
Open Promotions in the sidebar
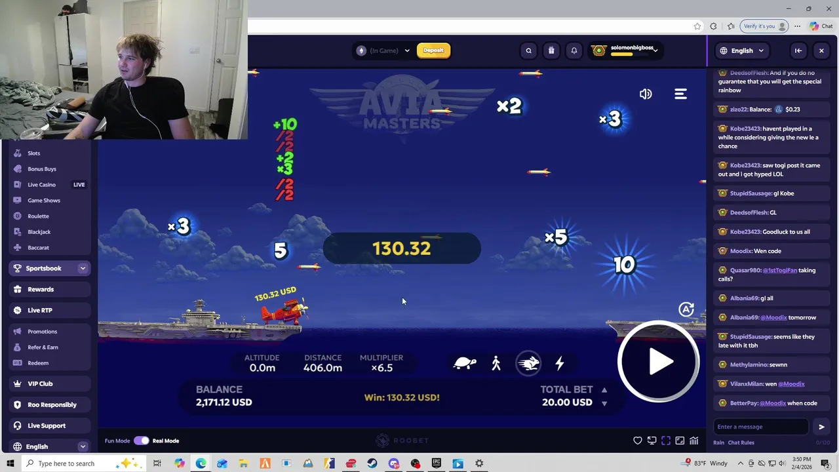pos(43,332)
